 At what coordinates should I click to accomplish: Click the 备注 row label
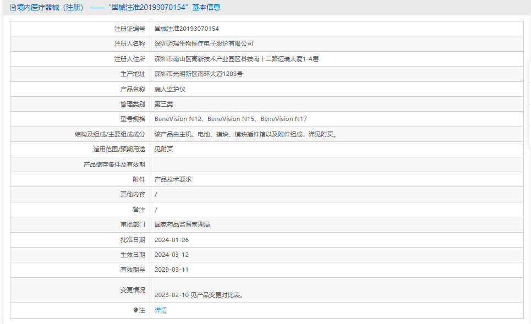point(139,210)
